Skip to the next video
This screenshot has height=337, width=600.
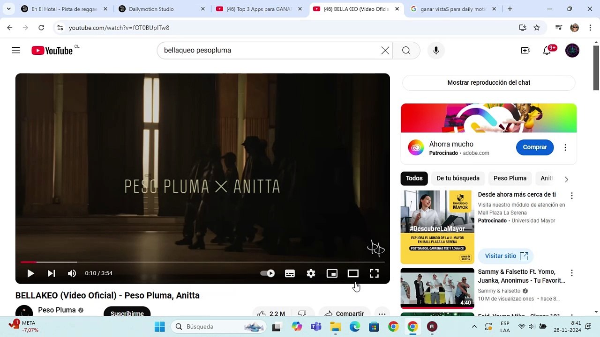(51, 273)
